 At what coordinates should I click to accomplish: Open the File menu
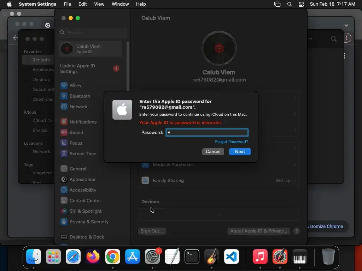[x=68, y=4]
